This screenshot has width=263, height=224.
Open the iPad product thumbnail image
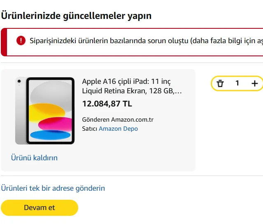pos(45,111)
